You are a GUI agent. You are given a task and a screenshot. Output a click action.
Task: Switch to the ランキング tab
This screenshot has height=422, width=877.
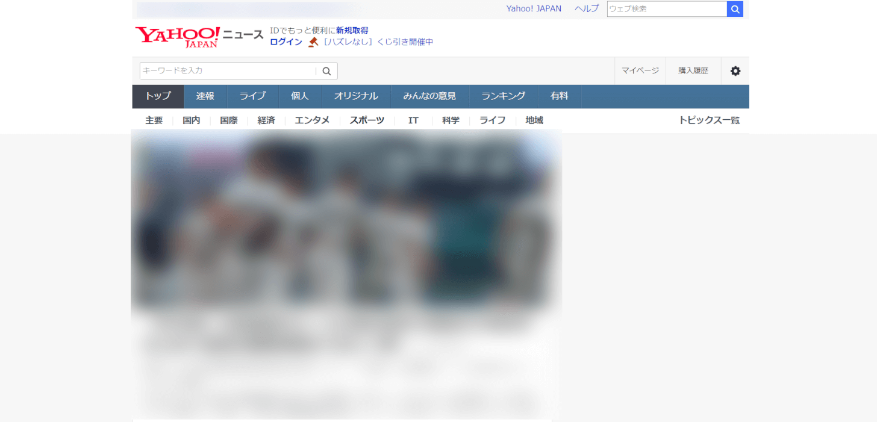(503, 96)
